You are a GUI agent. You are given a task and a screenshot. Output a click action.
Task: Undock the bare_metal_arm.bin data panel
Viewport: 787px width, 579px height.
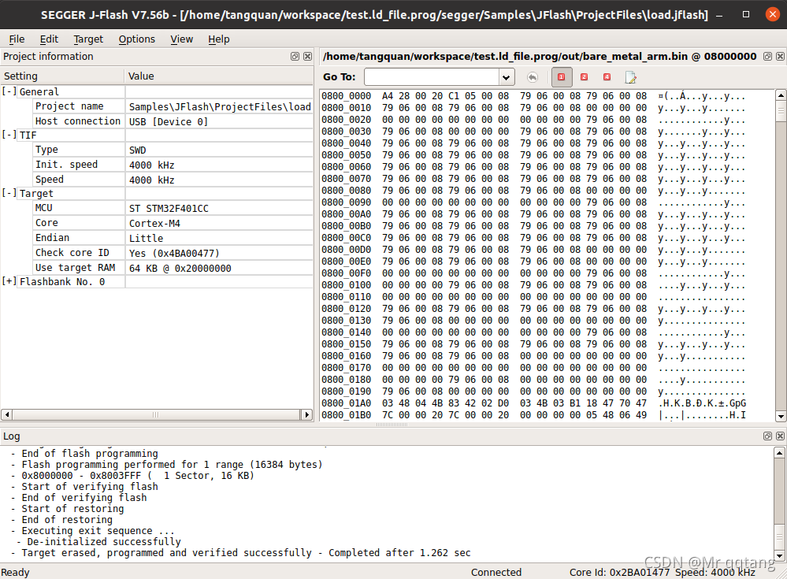[x=767, y=56]
